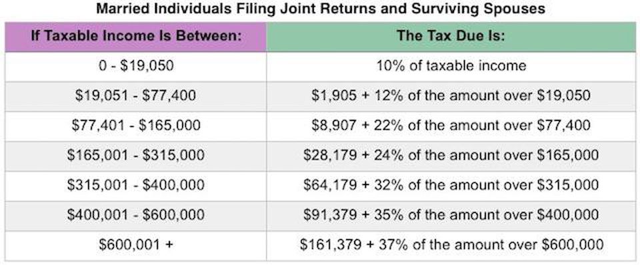
Task: Select '10% of taxable income' cell
Action: pyautogui.click(x=451, y=66)
